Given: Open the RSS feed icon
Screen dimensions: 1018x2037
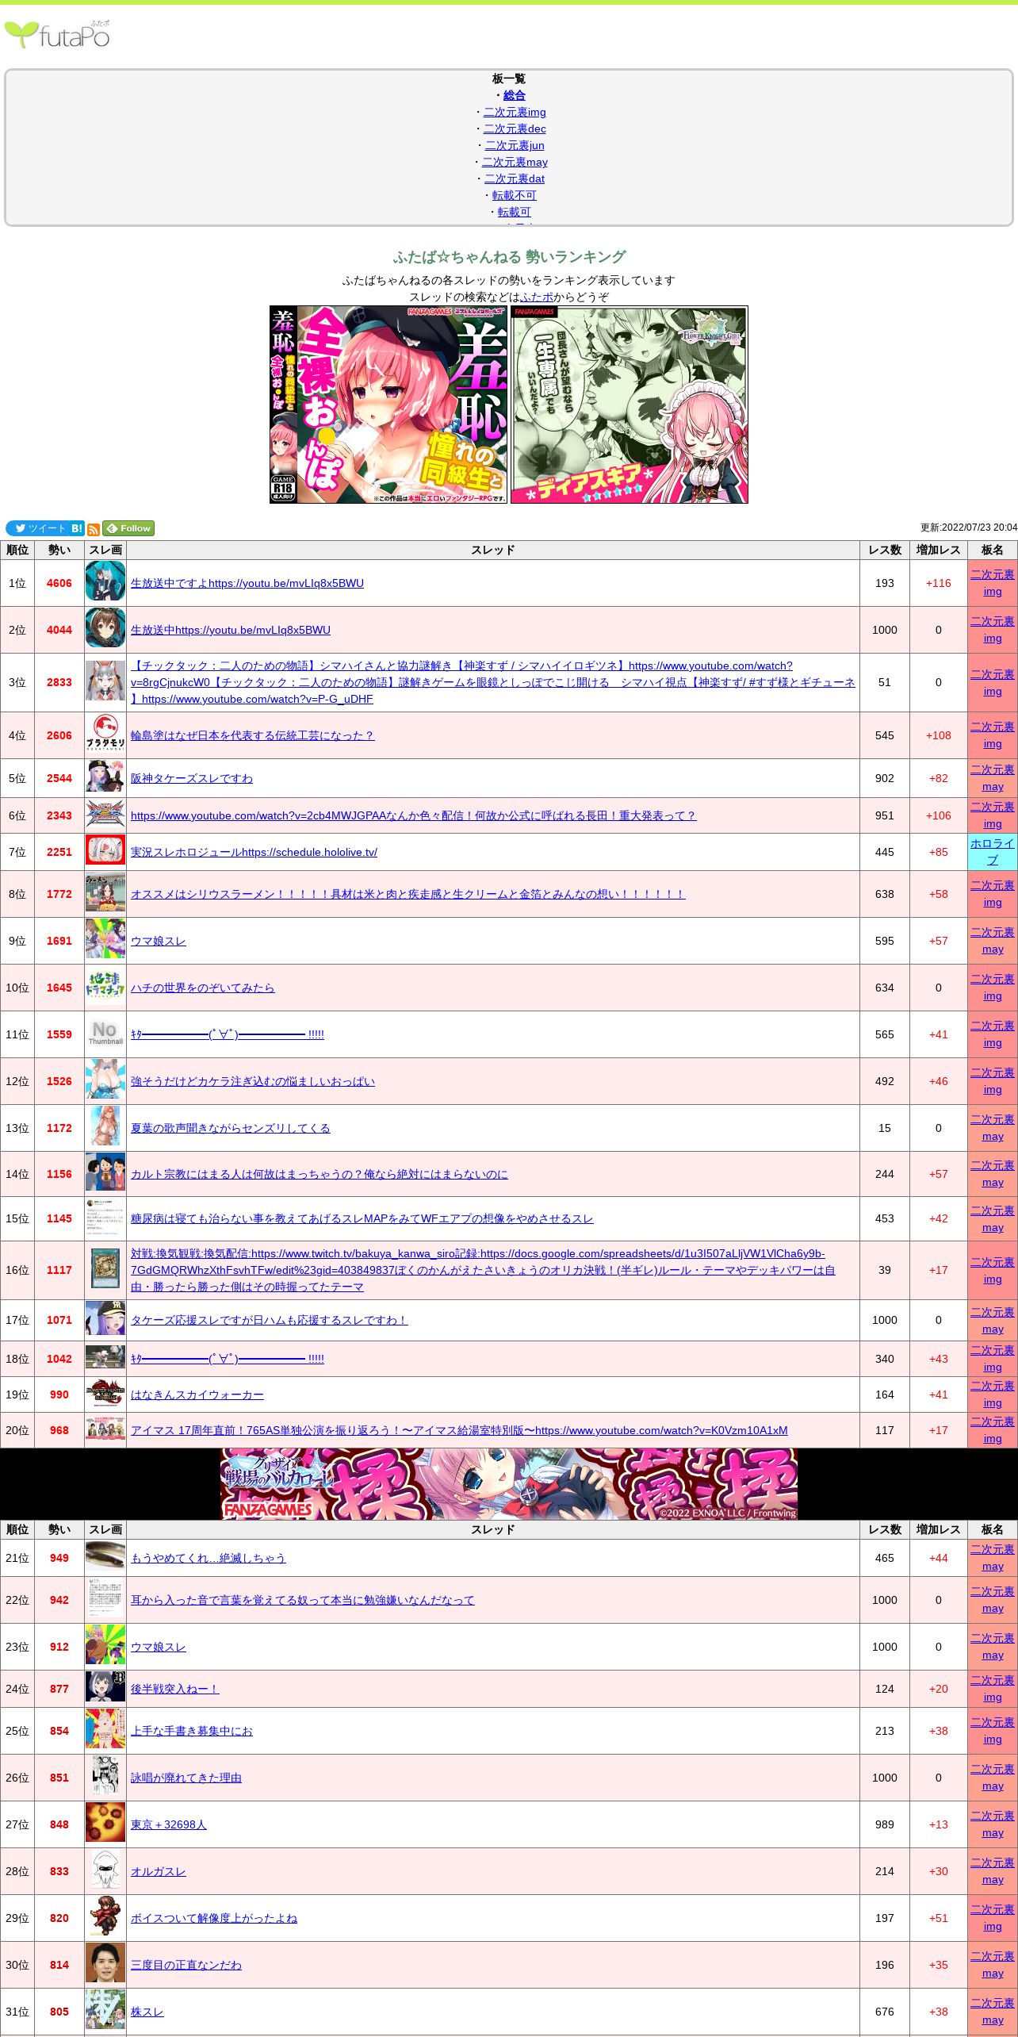Looking at the screenshot, I should click(x=93, y=529).
